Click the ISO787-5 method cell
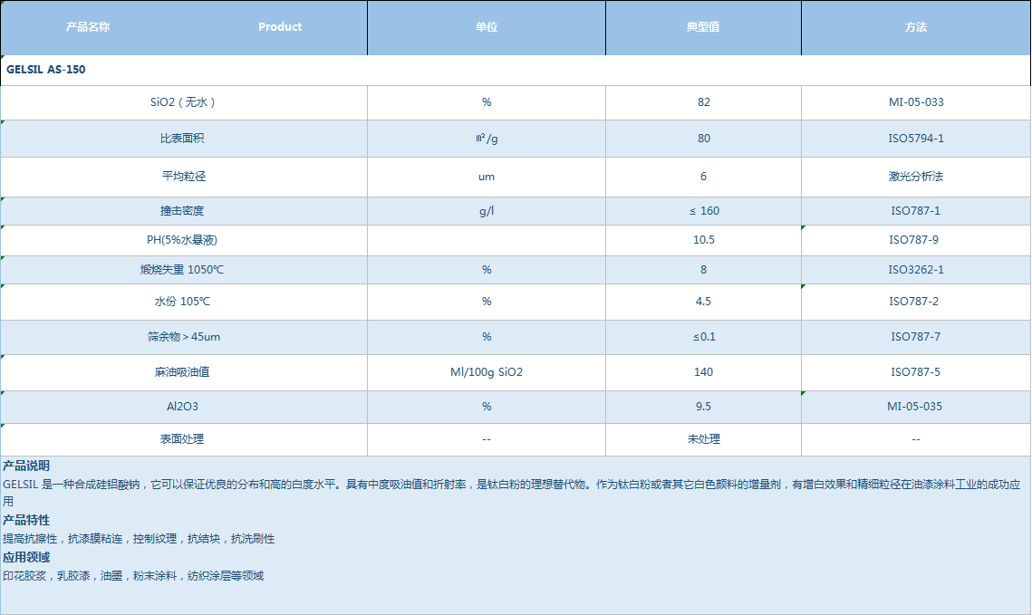Viewport: 1032px width, 615px height. (x=915, y=372)
